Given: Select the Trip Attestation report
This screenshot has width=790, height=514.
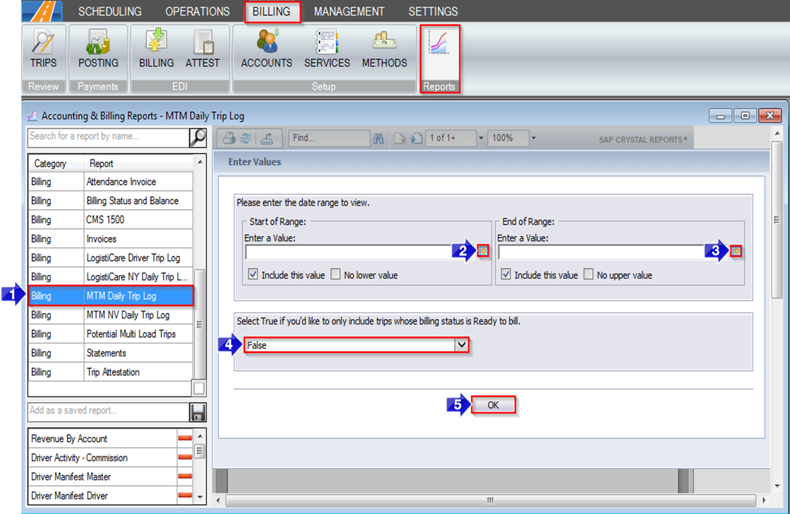Looking at the screenshot, I should [x=113, y=372].
